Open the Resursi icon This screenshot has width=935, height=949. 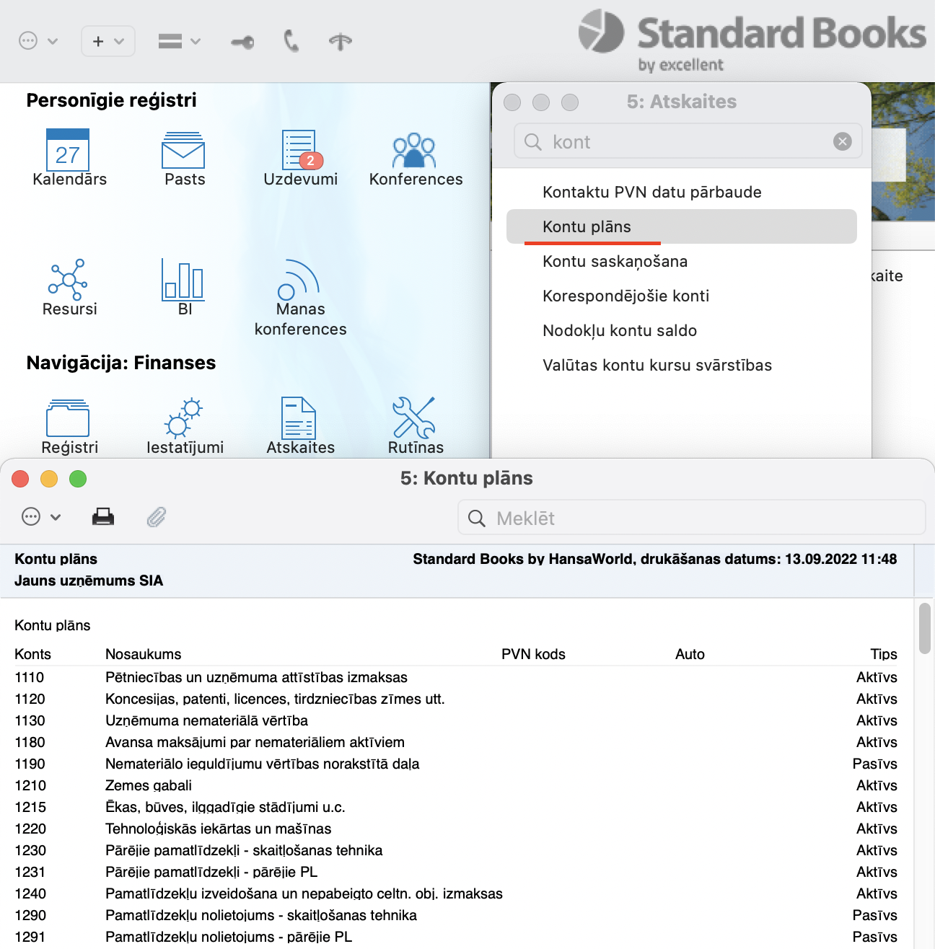[x=68, y=280]
